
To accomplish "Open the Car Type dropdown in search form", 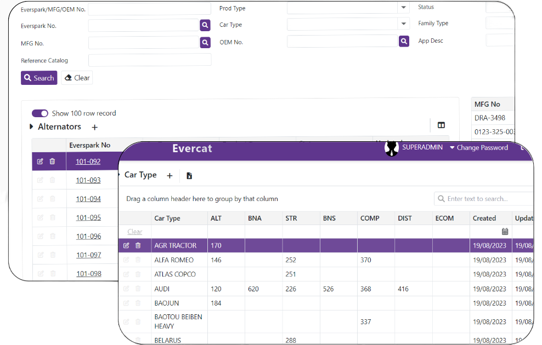I will [404, 24].
